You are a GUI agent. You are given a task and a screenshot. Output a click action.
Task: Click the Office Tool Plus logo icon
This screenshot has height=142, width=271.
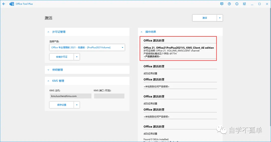pyautogui.click(x=12, y=4)
